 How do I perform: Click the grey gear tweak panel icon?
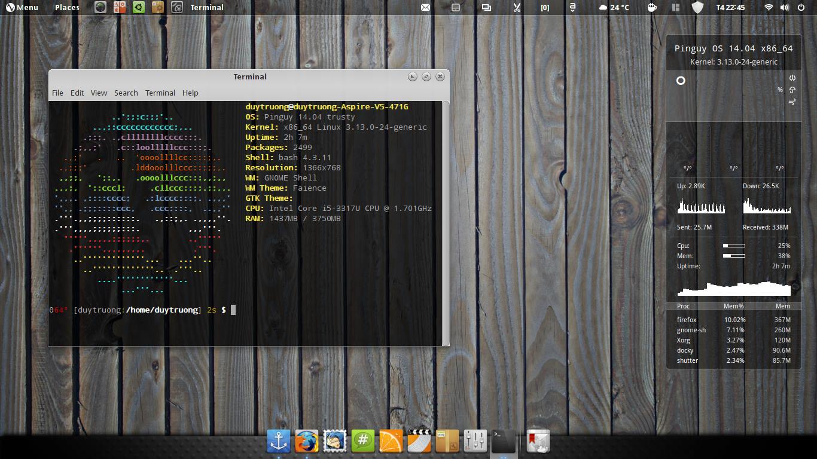[176, 7]
